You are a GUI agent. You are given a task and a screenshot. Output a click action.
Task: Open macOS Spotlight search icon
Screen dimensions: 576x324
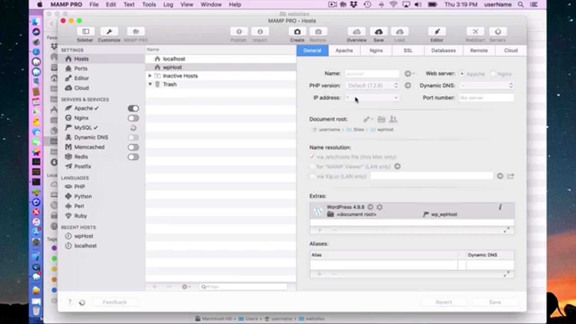coord(521,4)
